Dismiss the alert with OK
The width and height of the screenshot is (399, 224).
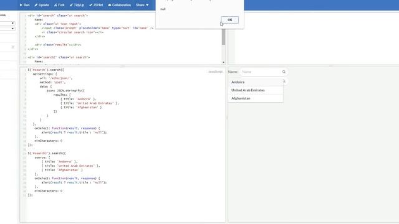tap(230, 19)
